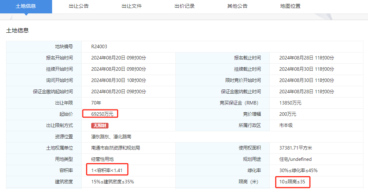Select the starting price 69250万元
Image resolution: width=368 pixels, height=189 pixels.
point(102,114)
